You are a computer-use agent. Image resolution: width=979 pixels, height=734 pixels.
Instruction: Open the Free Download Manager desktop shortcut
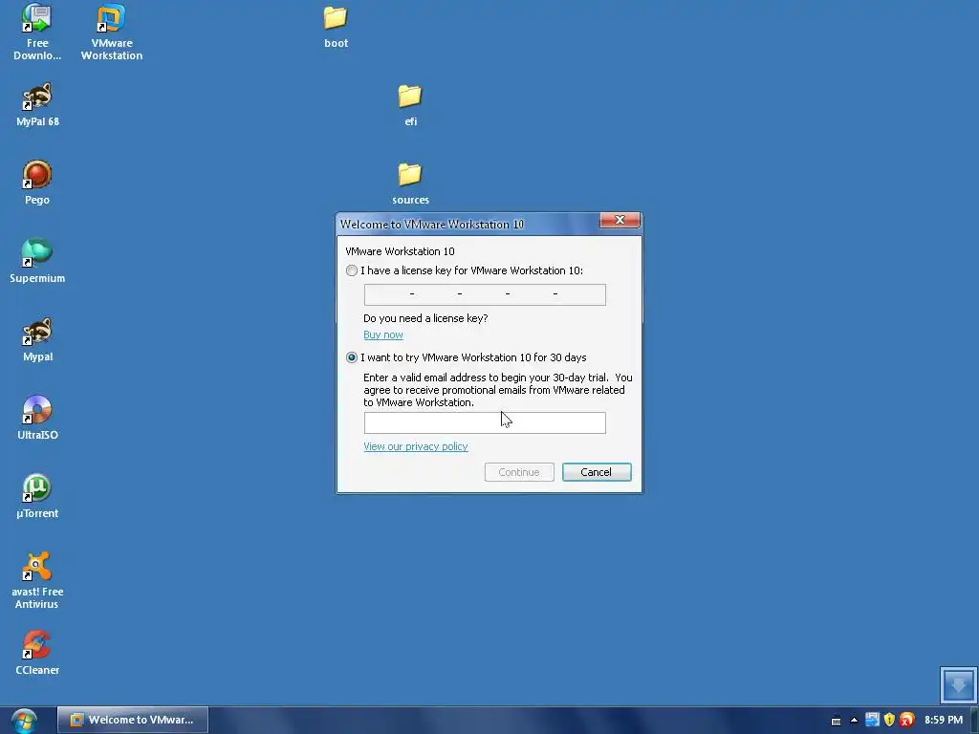click(x=37, y=32)
